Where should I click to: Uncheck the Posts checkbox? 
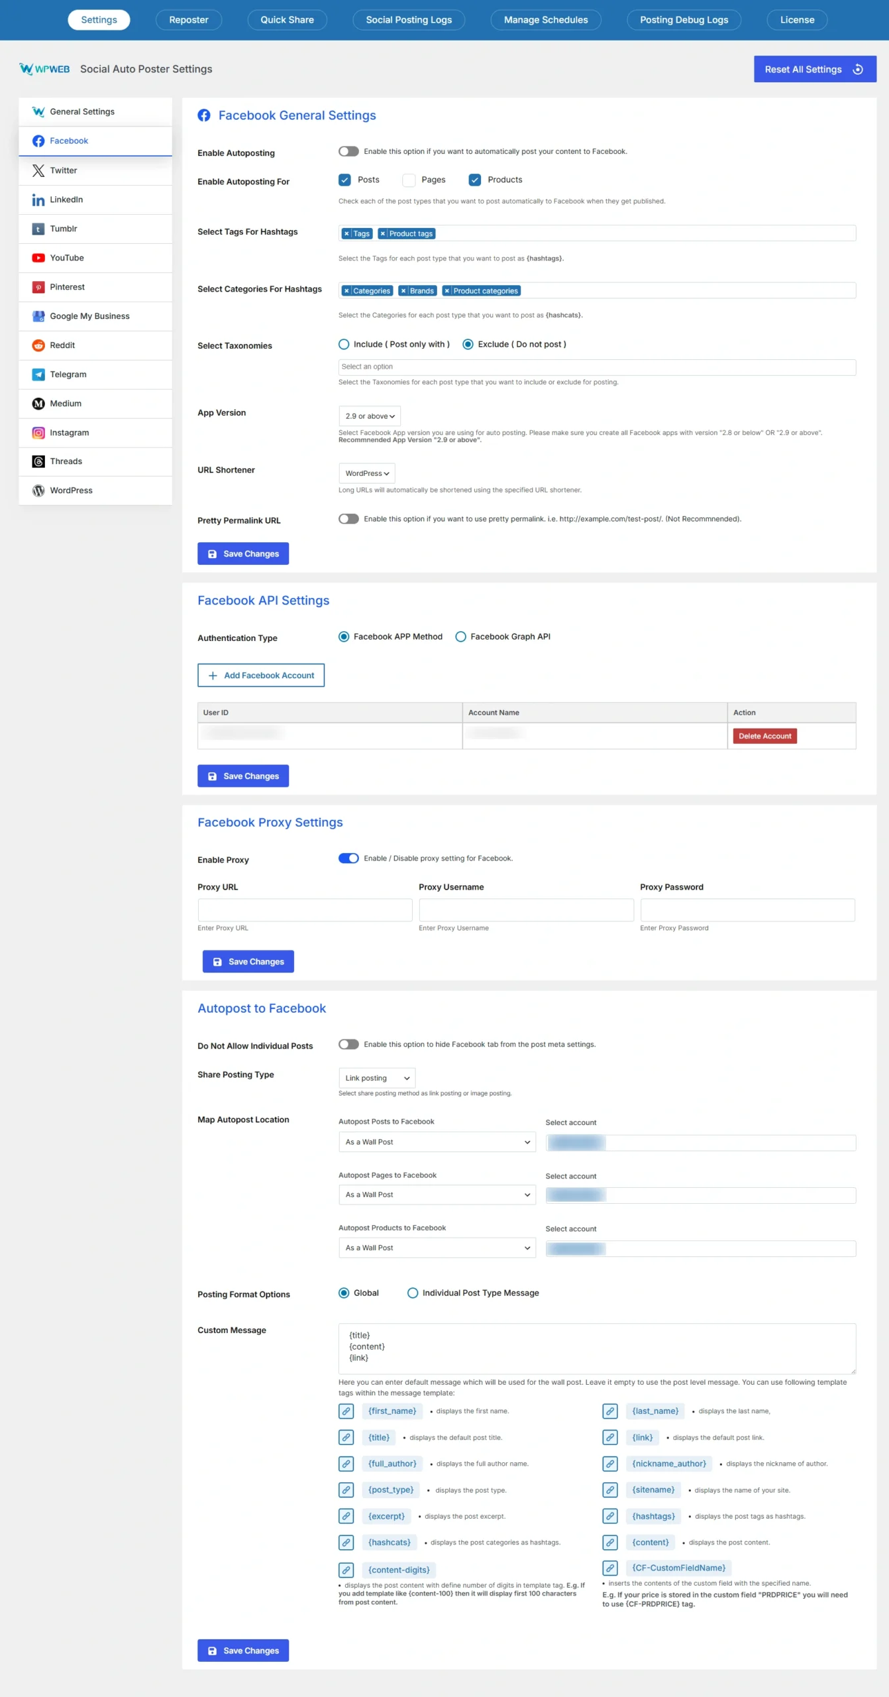pyautogui.click(x=344, y=180)
